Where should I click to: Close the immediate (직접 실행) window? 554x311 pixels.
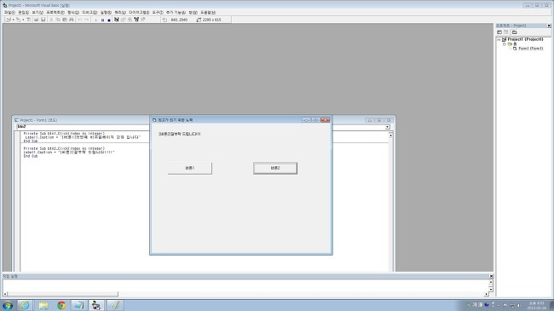(491, 276)
